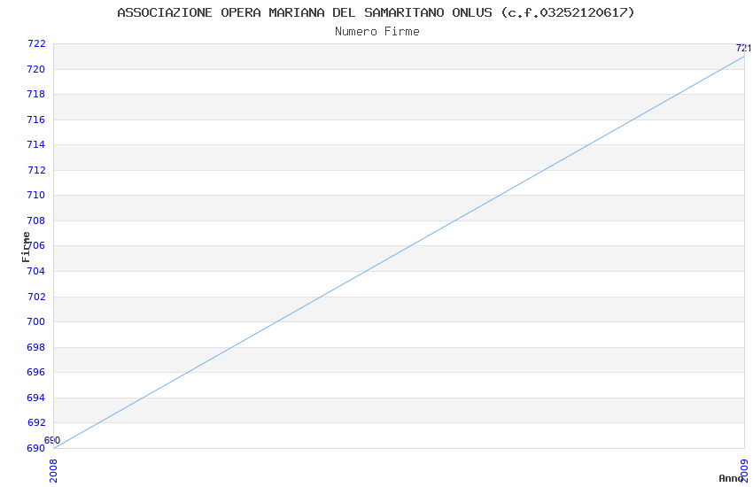Click the 'Anno' x-axis title
Image resolution: width=753 pixels, height=487 pixels.
point(731,478)
